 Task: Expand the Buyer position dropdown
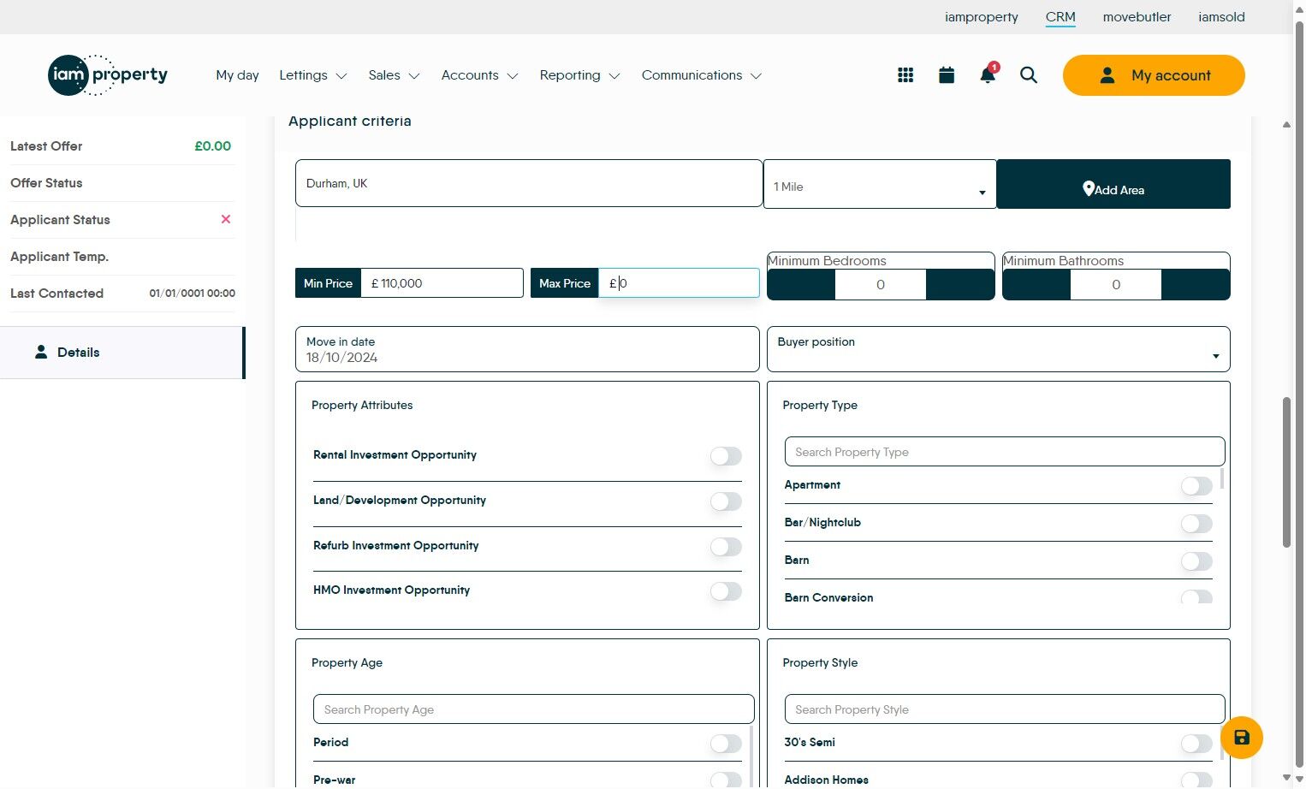(x=998, y=350)
